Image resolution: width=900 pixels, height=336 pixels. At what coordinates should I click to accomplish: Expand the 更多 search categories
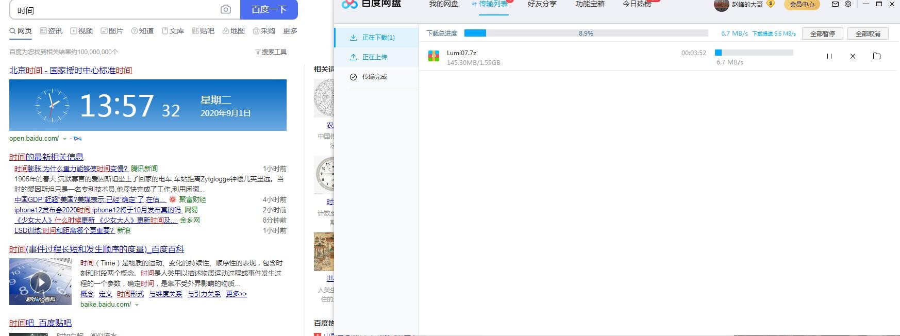[x=290, y=31]
